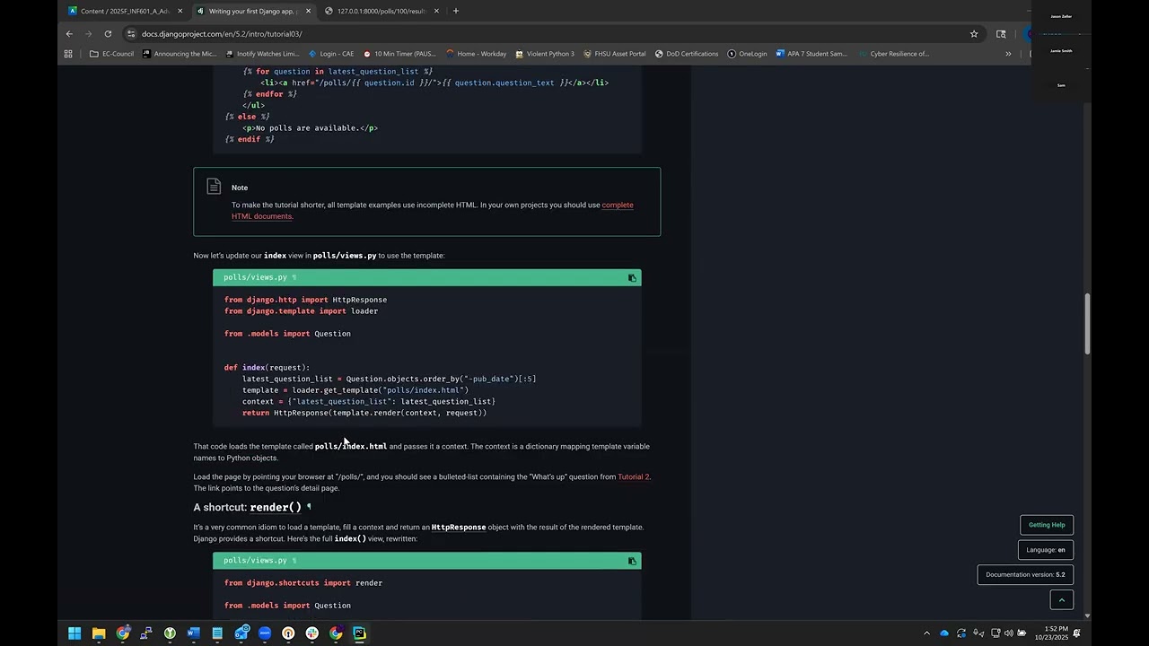The height and width of the screenshot is (646, 1149).
Task: Click the page's vertical scrollbar thumb
Action: pos(1087,324)
